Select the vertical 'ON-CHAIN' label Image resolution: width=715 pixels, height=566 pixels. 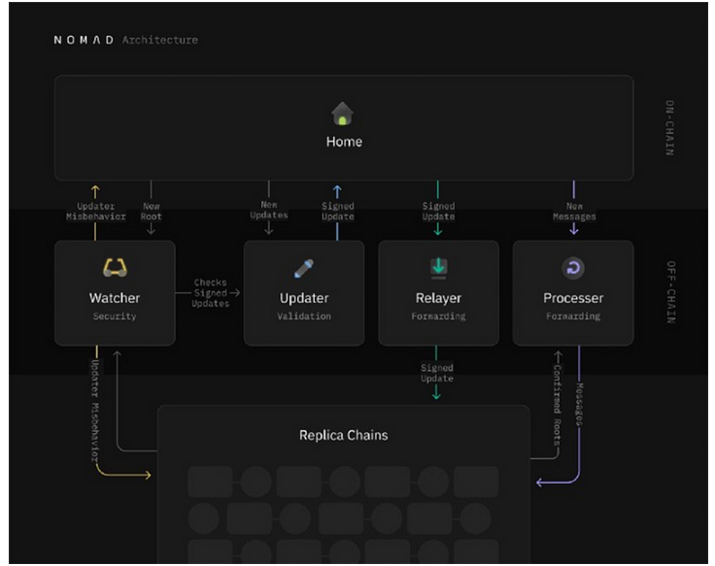coord(670,128)
